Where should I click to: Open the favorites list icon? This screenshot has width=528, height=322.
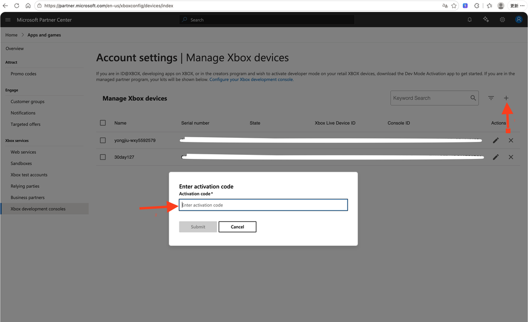489,6
